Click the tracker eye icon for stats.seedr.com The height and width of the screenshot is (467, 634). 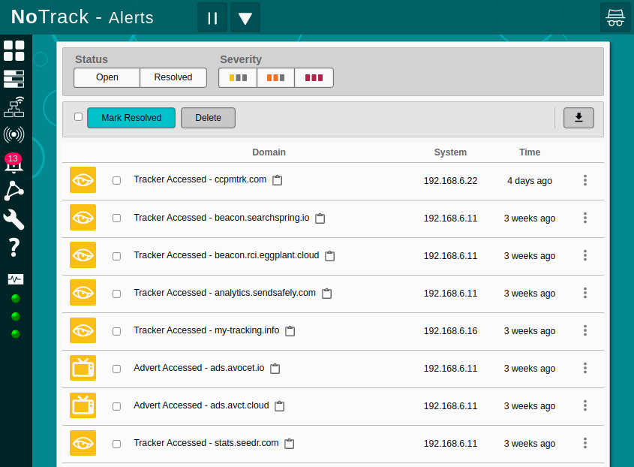[x=83, y=443]
